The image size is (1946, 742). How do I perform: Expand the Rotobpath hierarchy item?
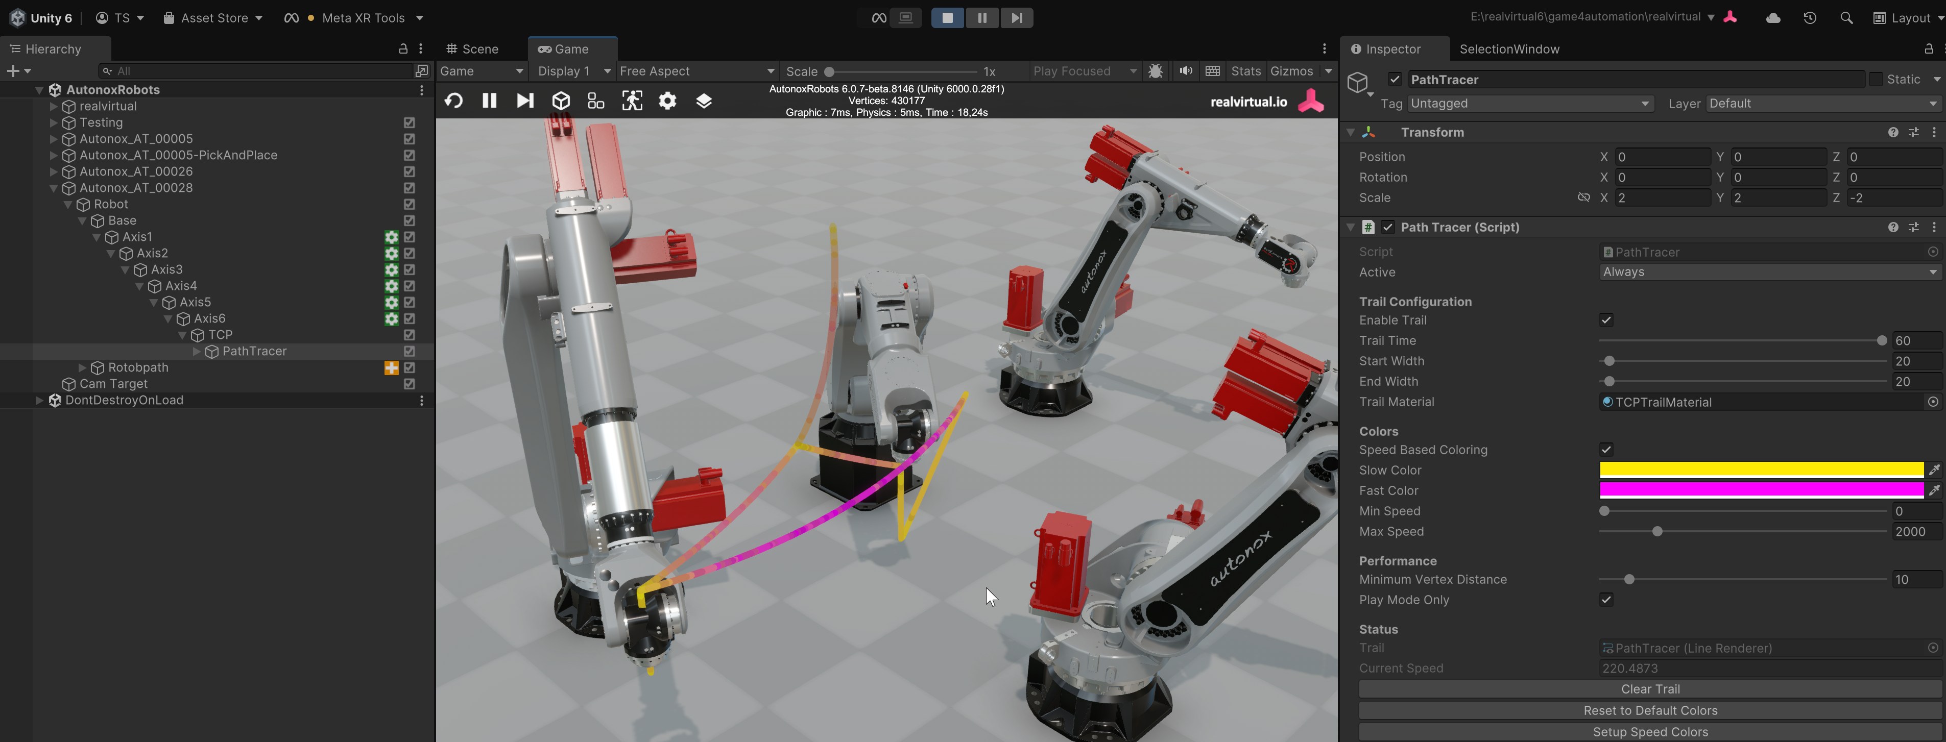pos(82,367)
